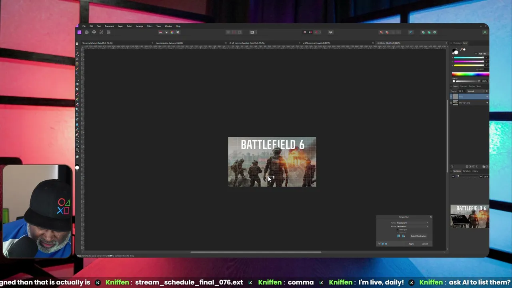Toggle visibility of the Pixel layer
This screenshot has height=288, width=512.
(487, 97)
